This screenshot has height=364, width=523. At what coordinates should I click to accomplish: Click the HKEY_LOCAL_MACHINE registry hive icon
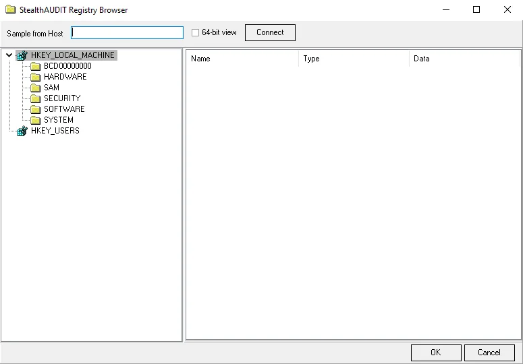pos(22,55)
